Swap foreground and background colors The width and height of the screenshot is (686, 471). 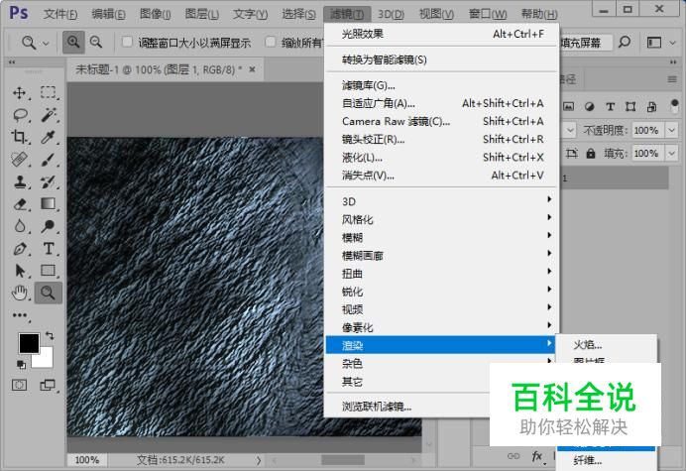point(50,336)
